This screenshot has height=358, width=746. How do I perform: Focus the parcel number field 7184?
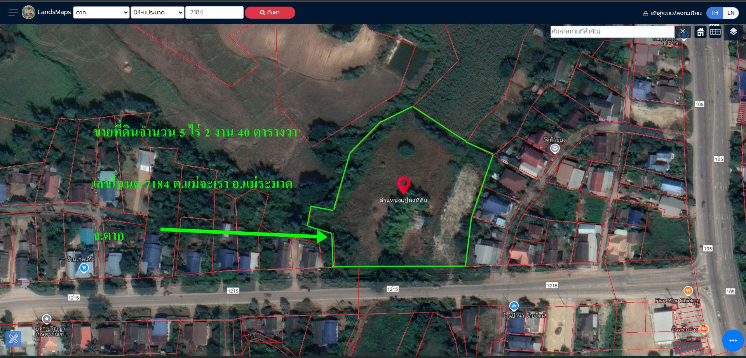(x=214, y=12)
